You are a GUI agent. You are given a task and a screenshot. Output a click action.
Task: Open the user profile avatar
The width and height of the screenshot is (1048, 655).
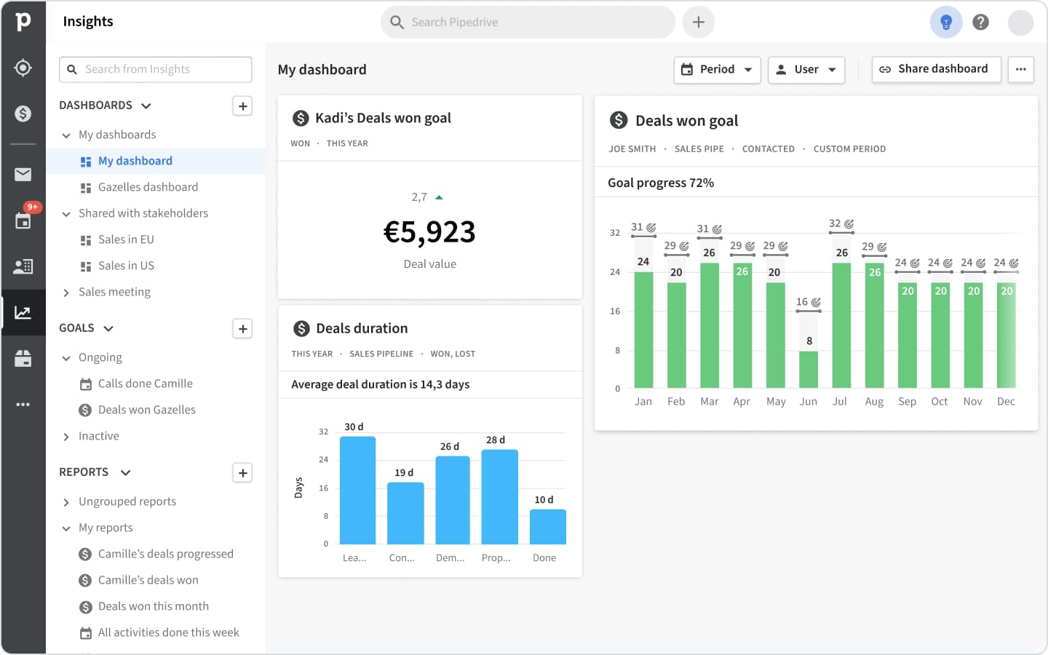pyautogui.click(x=1020, y=23)
